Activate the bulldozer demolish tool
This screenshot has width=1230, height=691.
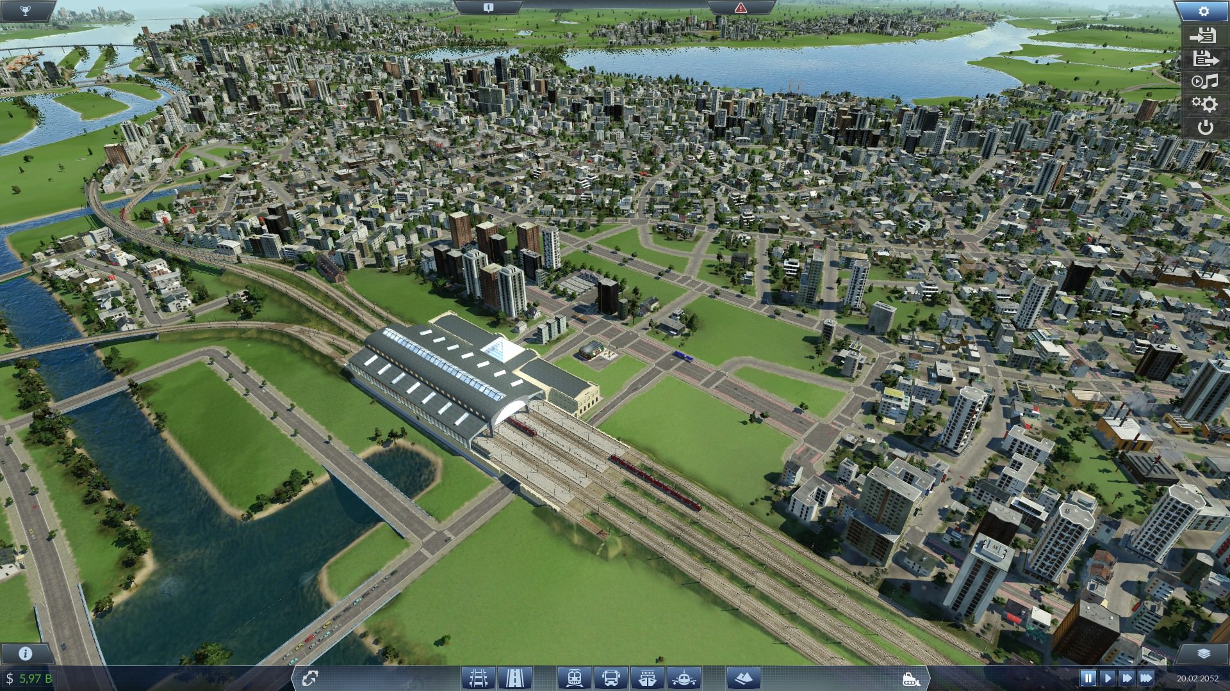click(911, 678)
